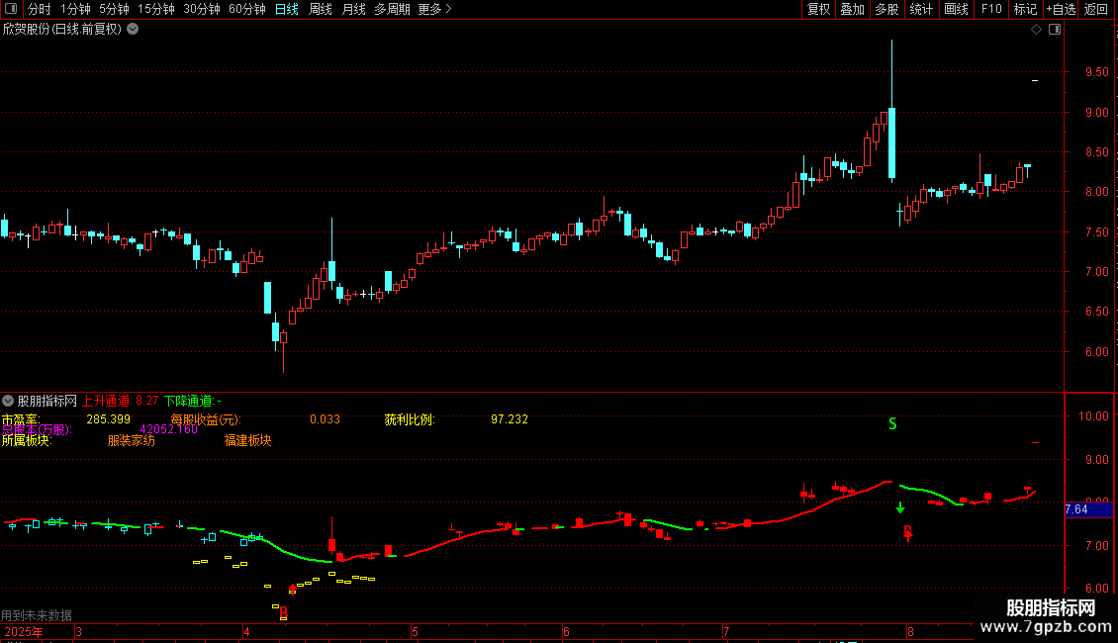Switch to 周线 weekly chart
Image resolution: width=1118 pixels, height=643 pixels.
point(321,9)
